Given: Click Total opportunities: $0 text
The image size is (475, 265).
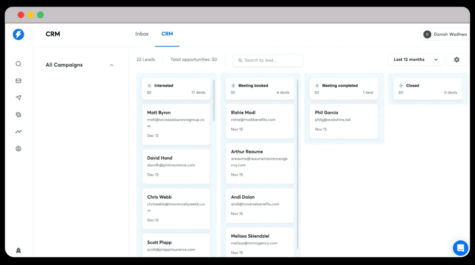Looking at the screenshot, I should point(194,60).
